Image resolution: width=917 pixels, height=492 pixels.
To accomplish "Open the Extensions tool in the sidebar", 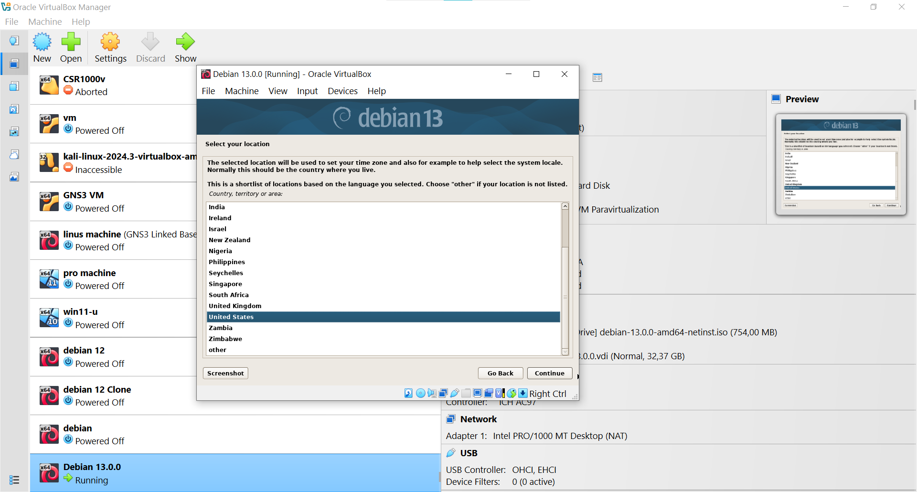I will coord(14,86).
